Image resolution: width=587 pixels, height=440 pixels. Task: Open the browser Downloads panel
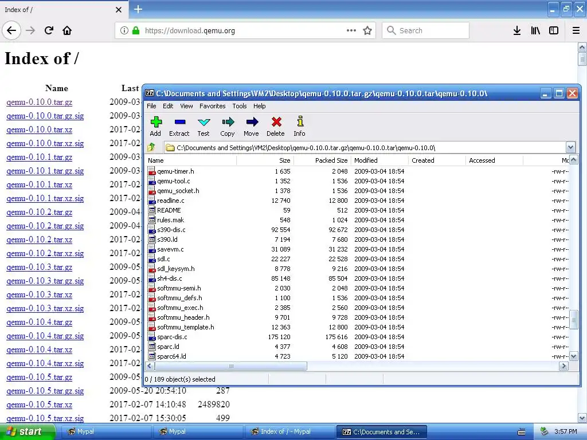pos(517,31)
